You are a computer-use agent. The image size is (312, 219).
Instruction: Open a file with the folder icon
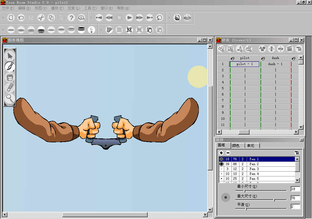pyautogui.click(x=21, y=18)
